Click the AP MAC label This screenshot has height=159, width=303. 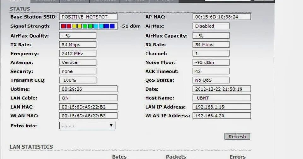[155, 17]
